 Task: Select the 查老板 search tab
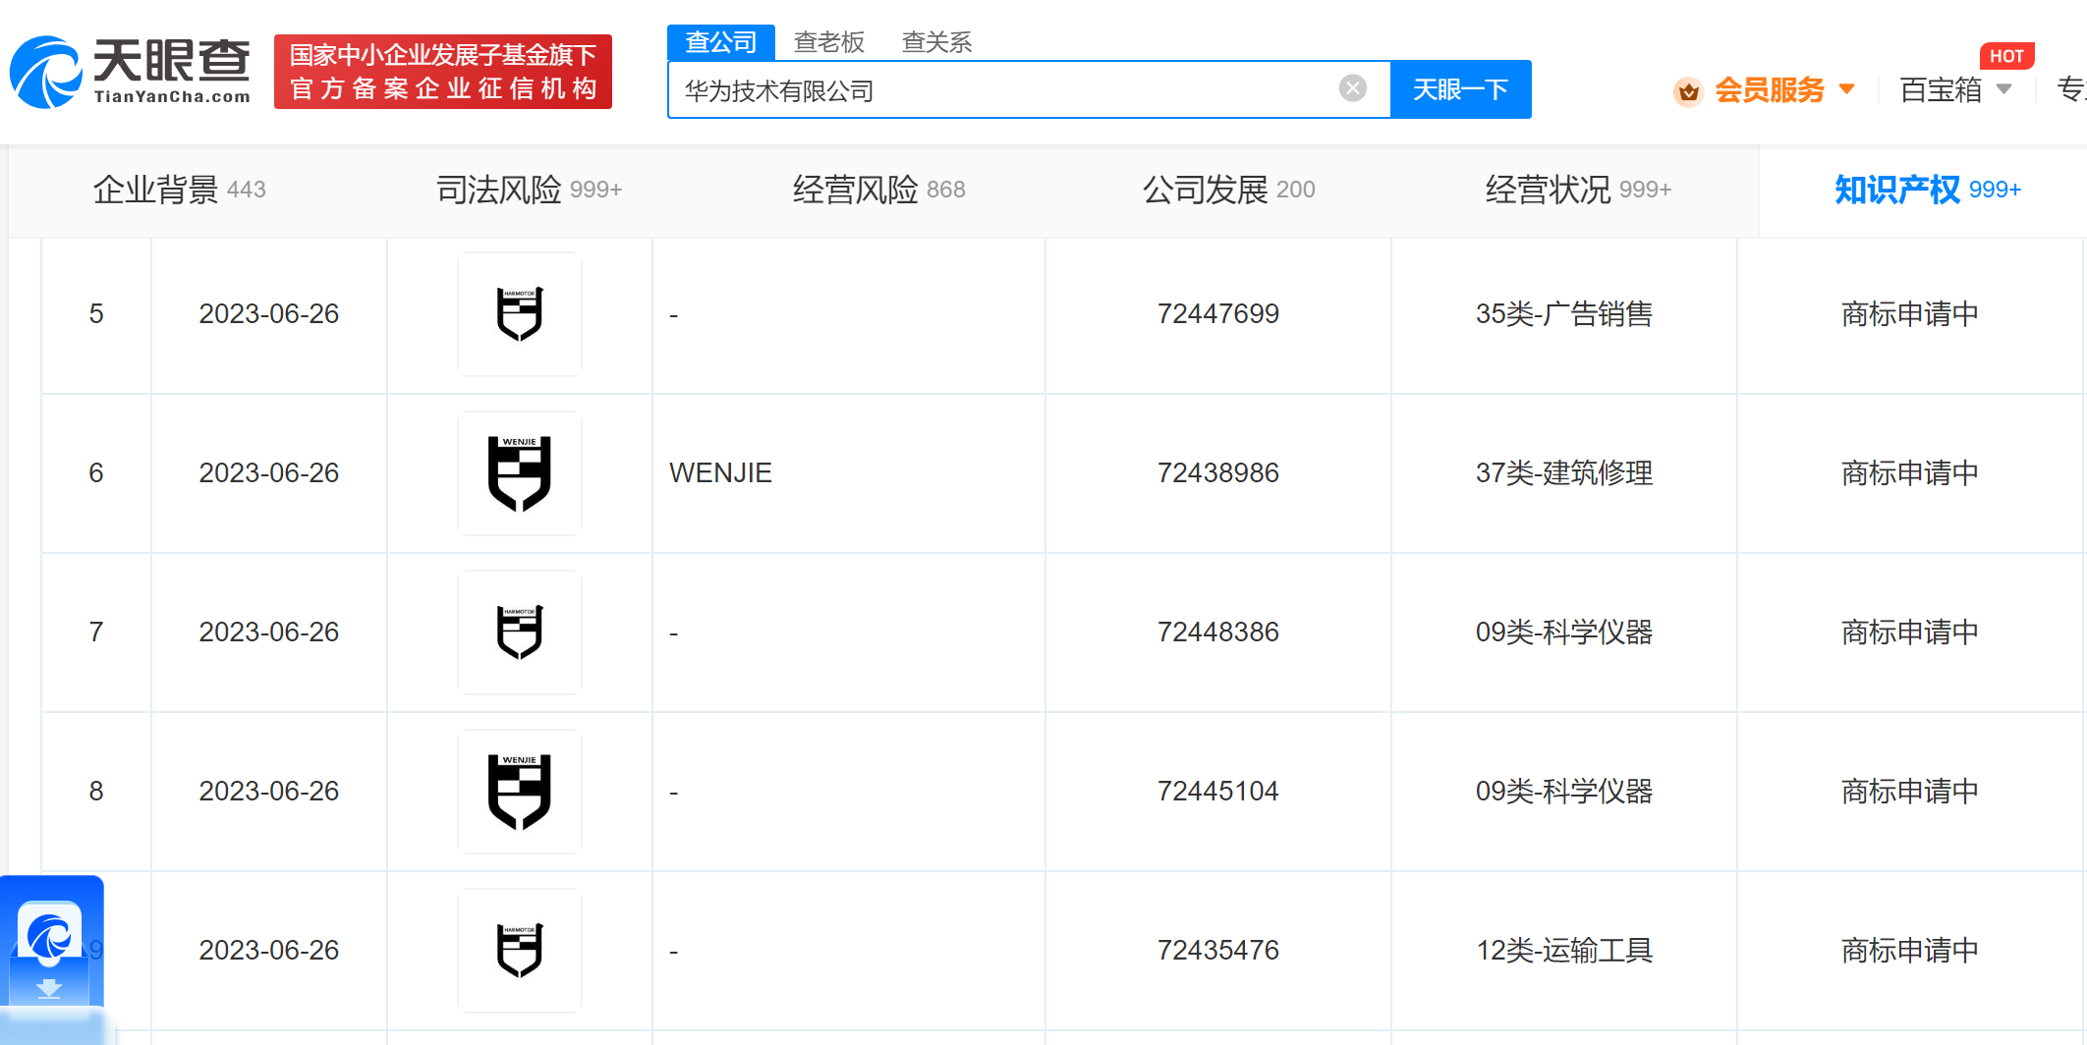point(829,42)
